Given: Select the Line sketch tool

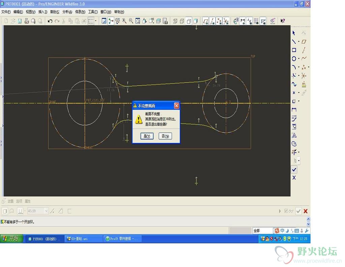Looking at the screenshot, I should pos(294,42).
